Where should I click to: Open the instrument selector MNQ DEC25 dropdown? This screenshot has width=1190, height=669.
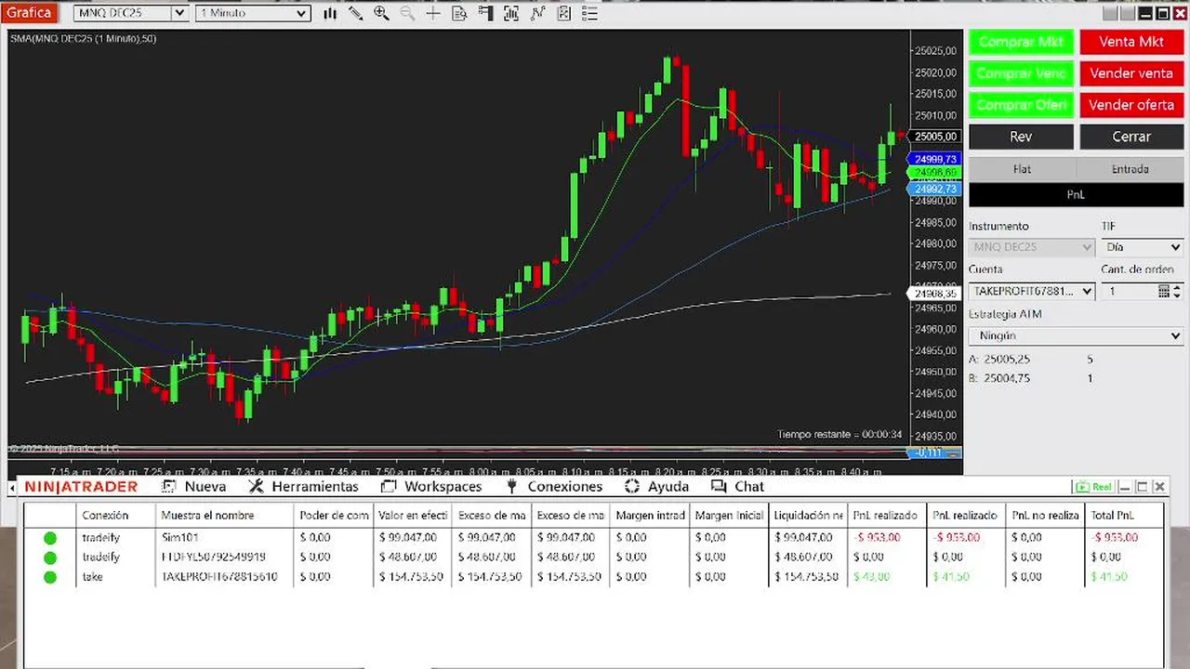[130, 13]
